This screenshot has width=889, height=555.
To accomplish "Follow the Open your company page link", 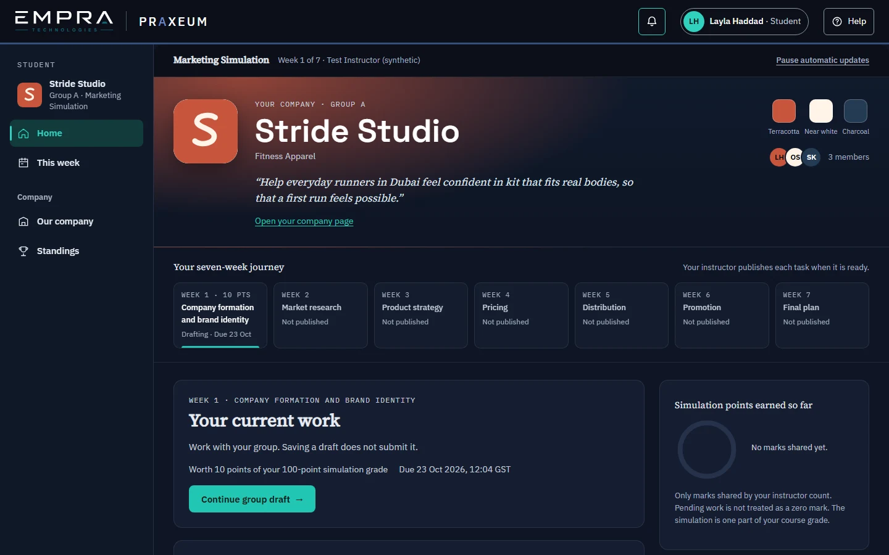I will pos(304,221).
